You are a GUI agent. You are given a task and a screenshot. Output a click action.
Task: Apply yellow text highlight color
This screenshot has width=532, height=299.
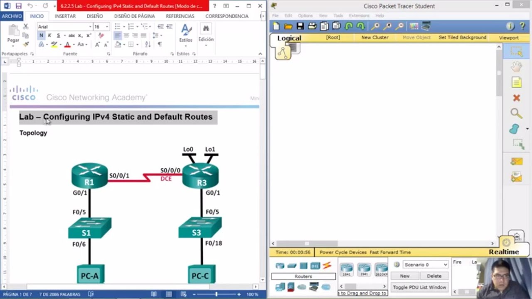[x=54, y=44]
